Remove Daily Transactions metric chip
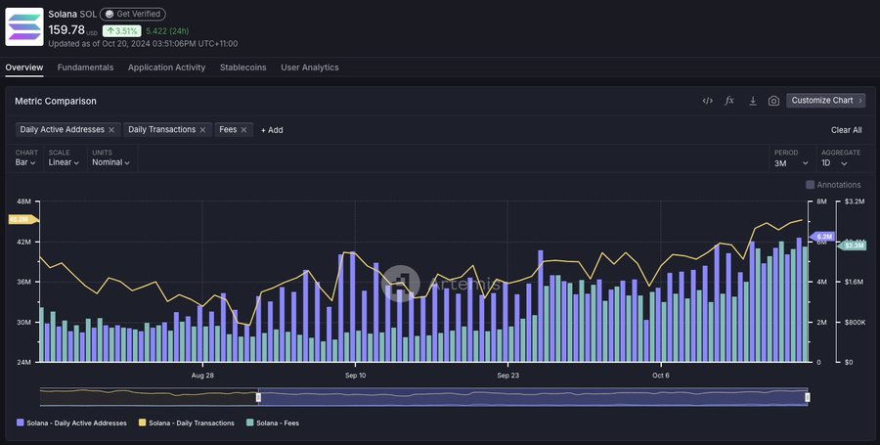Viewport: 880px width, 445px height. (202, 130)
